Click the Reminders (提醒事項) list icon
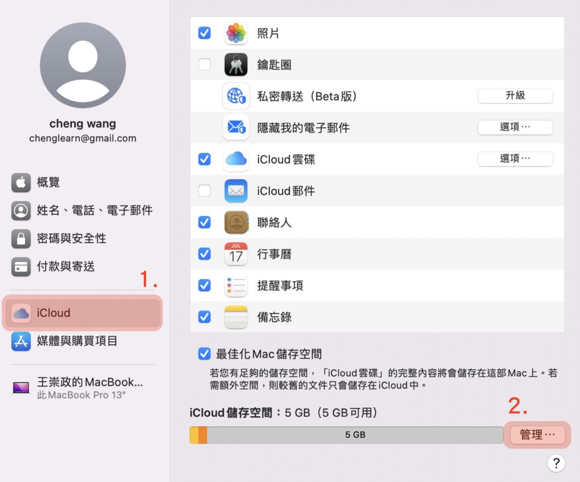The width and height of the screenshot is (580, 482). [x=236, y=286]
